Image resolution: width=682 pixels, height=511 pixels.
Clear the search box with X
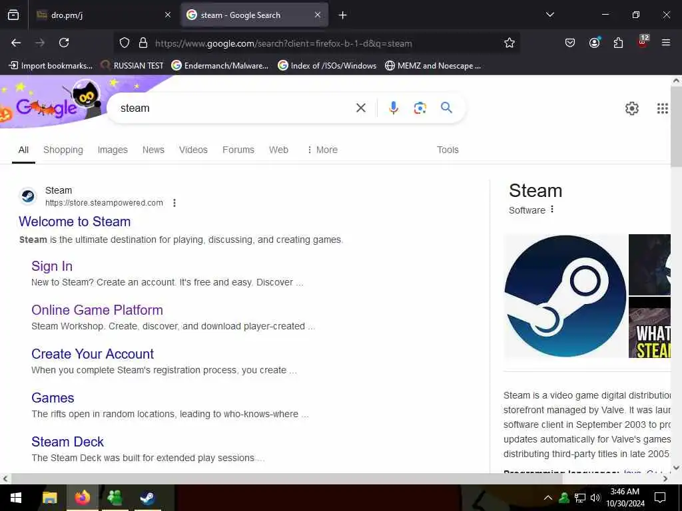click(360, 108)
